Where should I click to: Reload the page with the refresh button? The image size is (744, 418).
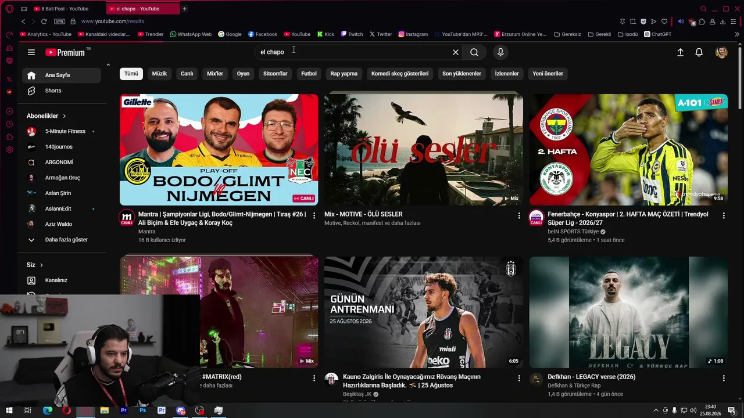(44, 21)
